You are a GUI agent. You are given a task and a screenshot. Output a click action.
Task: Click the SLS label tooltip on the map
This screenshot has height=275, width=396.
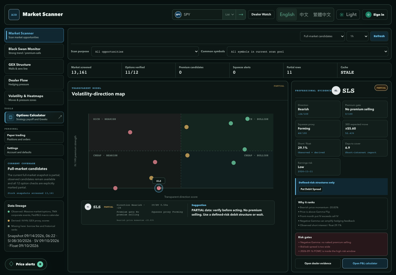pyautogui.click(x=159, y=181)
